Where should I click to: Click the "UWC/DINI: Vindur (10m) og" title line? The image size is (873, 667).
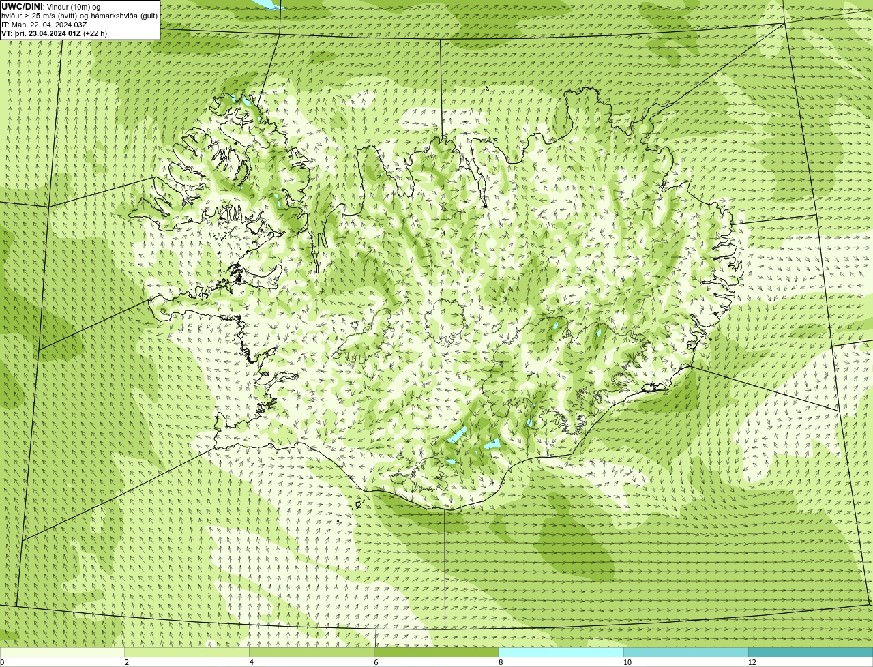point(51,7)
